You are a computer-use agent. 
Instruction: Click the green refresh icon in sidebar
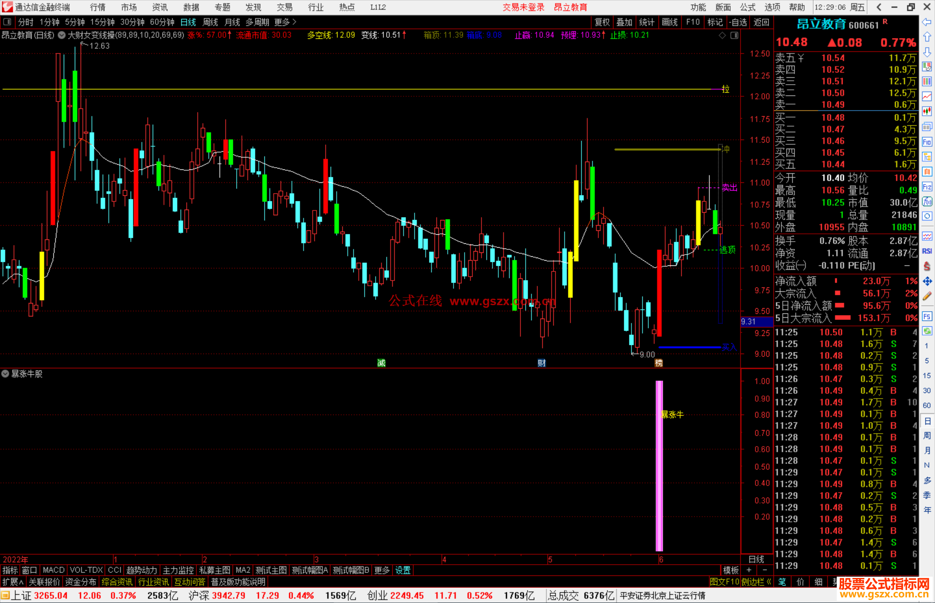(x=927, y=331)
